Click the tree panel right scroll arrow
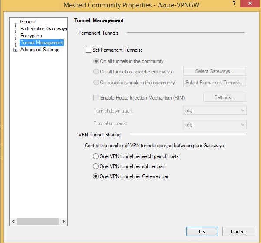261x243 pixels. tap(63, 222)
